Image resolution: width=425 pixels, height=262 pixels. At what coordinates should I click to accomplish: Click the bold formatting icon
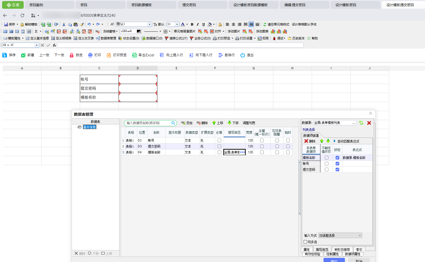pos(192,24)
